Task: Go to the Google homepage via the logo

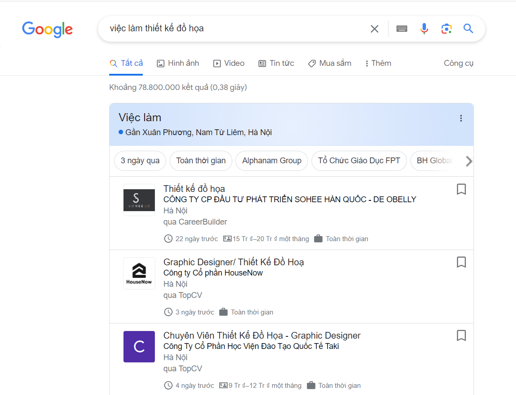Action: click(x=47, y=29)
